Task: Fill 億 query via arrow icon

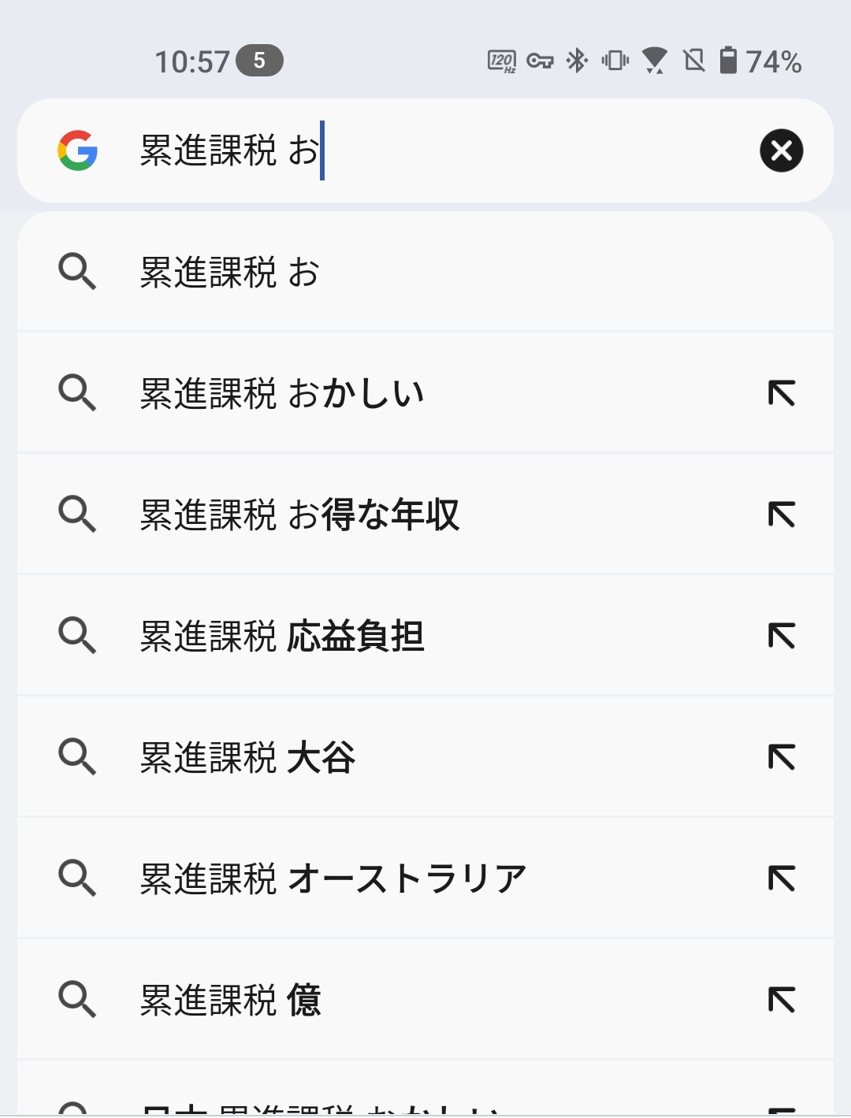Action: click(x=781, y=999)
